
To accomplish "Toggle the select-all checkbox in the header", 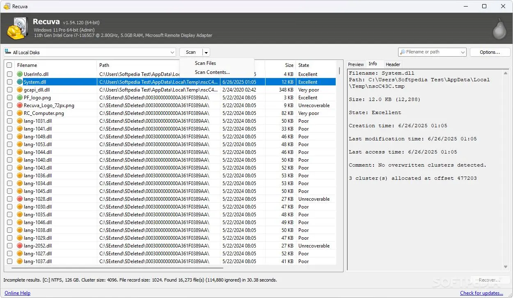I will (9, 65).
